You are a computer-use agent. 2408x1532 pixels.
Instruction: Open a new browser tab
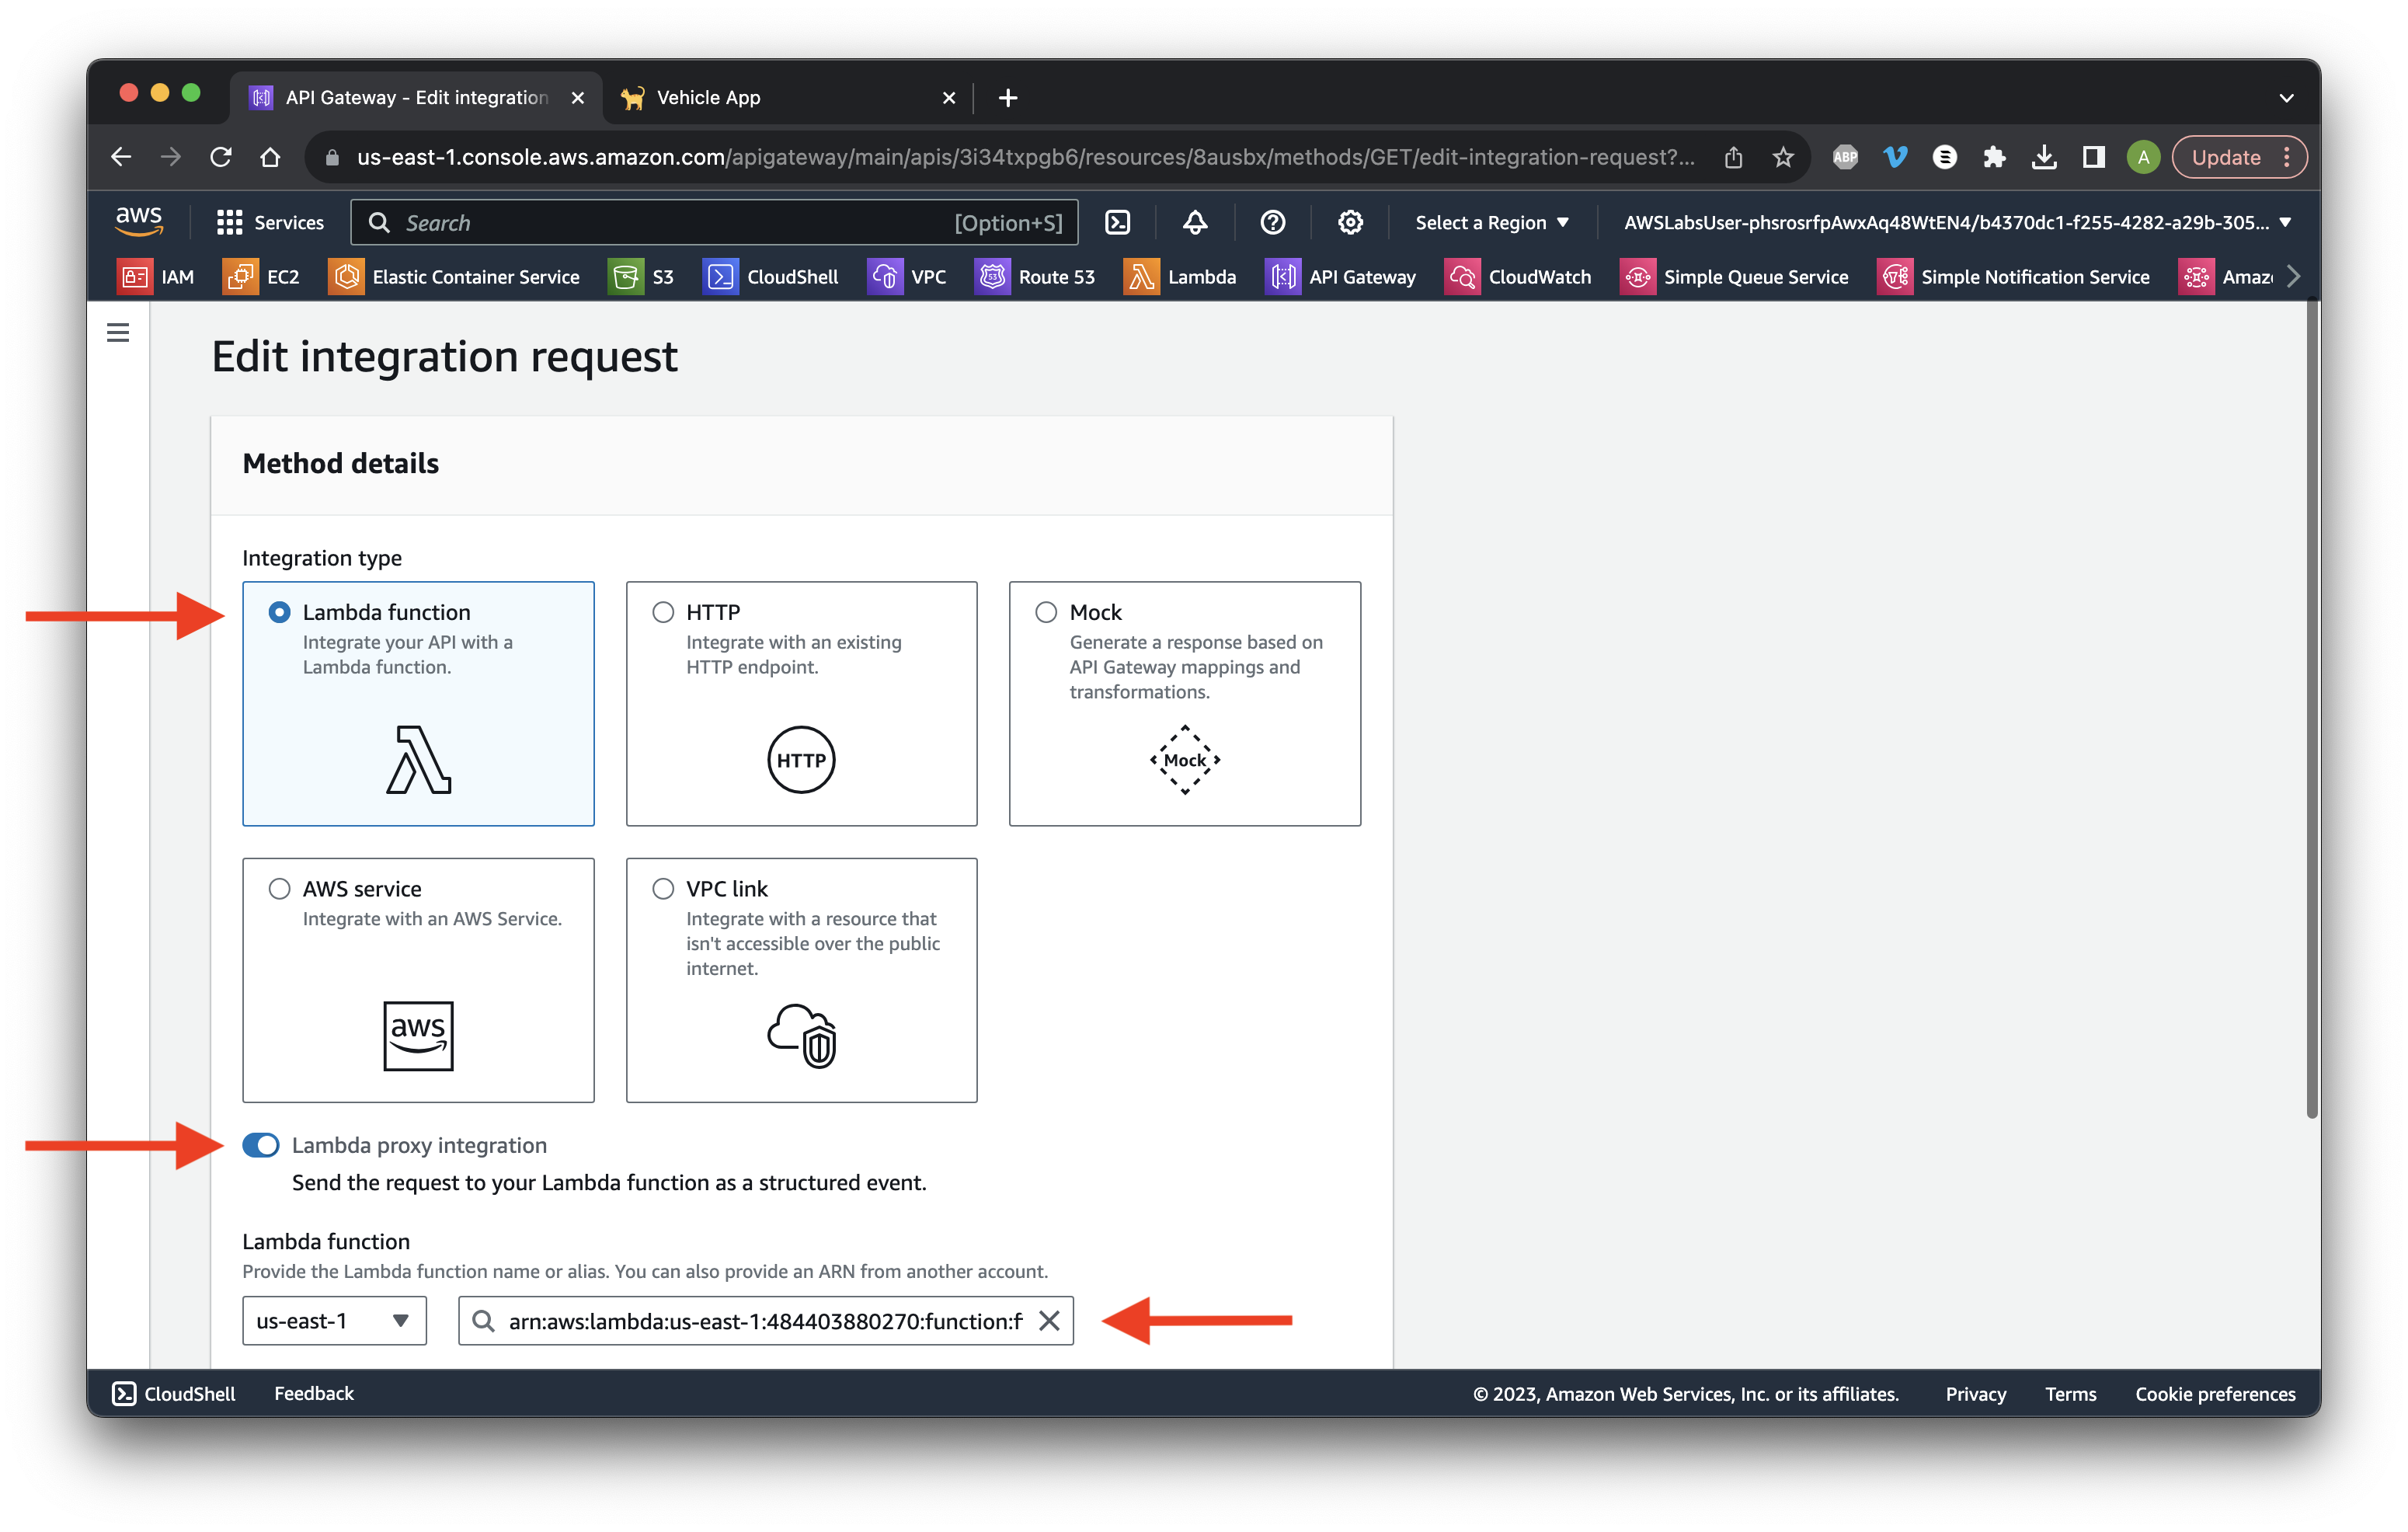point(1007,97)
